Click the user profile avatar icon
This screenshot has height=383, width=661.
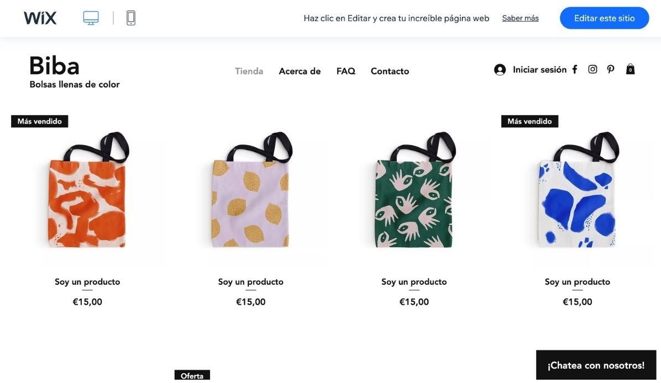coord(500,70)
